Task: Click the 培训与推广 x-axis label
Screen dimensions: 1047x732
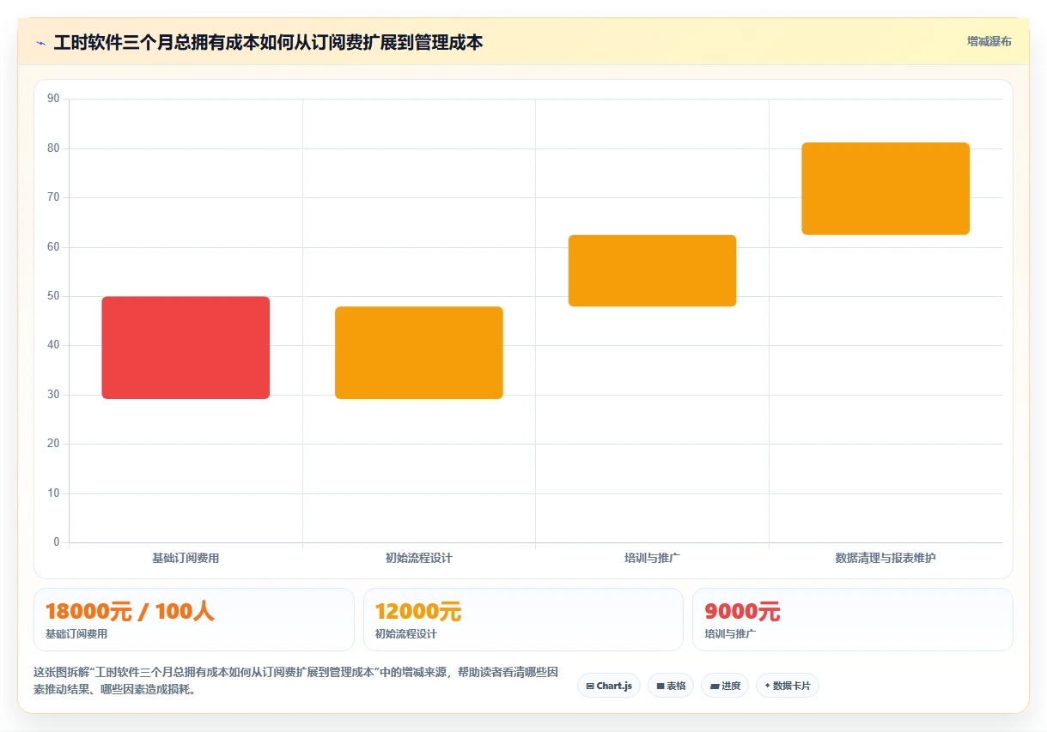Action: (652, 558)
